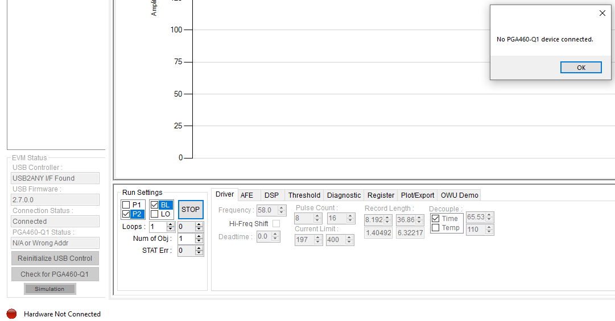Check the Temp decouple checkbox

[435, 227]
